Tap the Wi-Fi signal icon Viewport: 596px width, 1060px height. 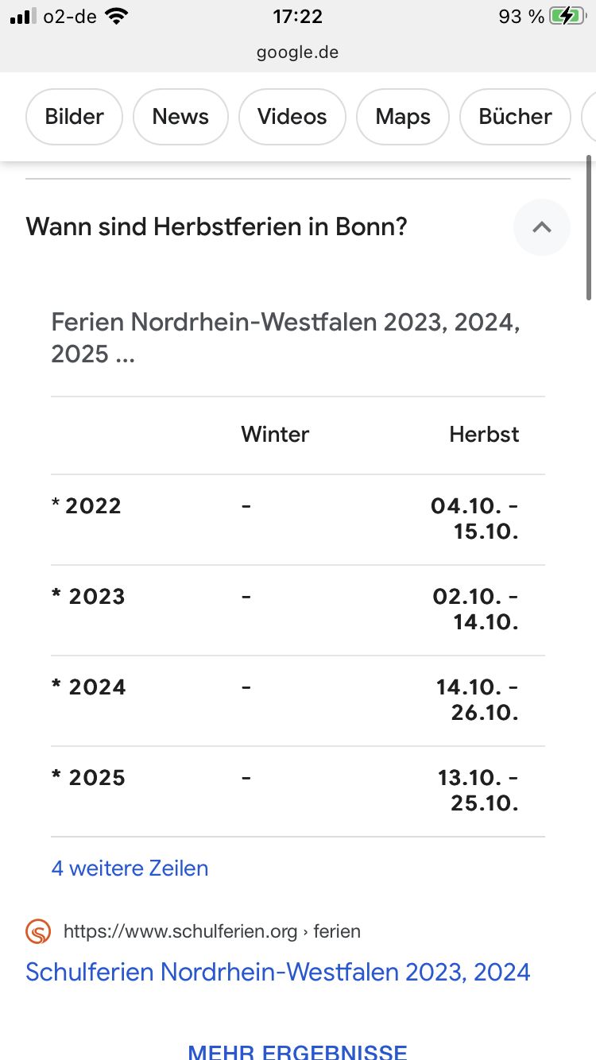click(117, 16)
